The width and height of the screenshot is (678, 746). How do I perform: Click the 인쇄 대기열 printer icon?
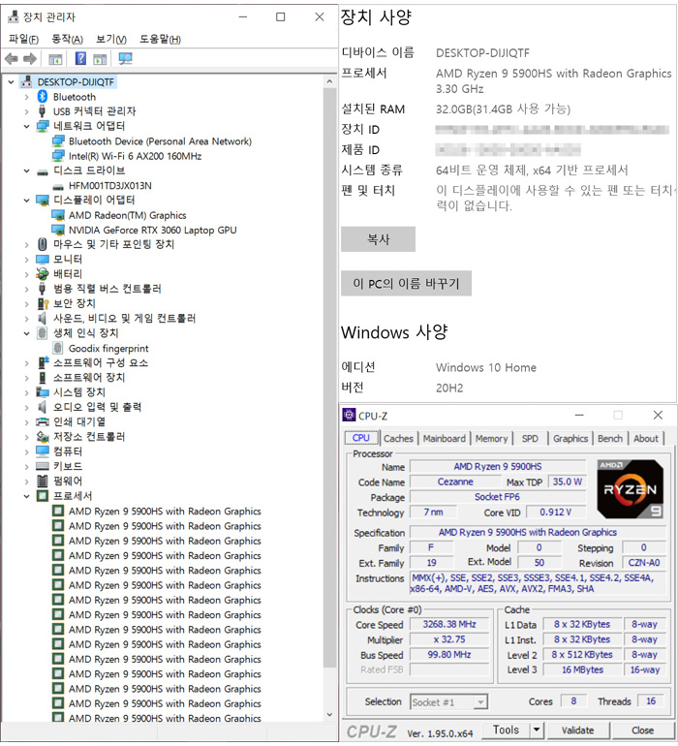click(x=43, y=421)
